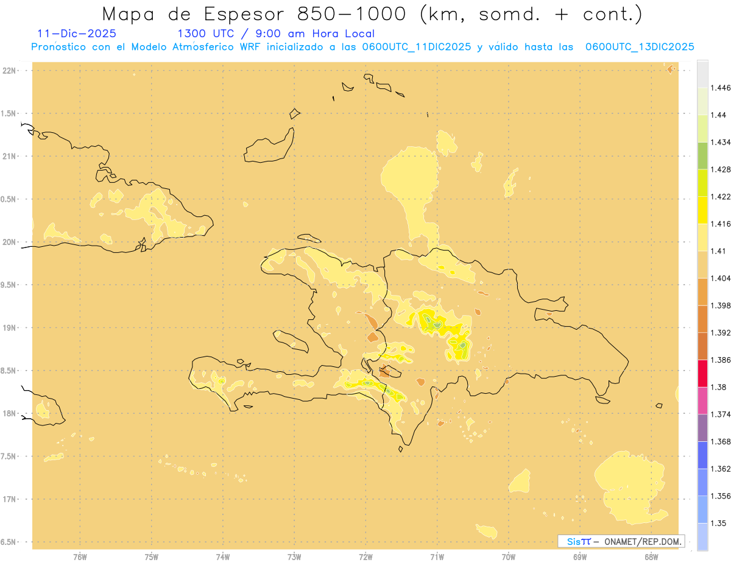Click the legend value '1.38'
This screenshot has height=565, width=731.
click(719, 387)
